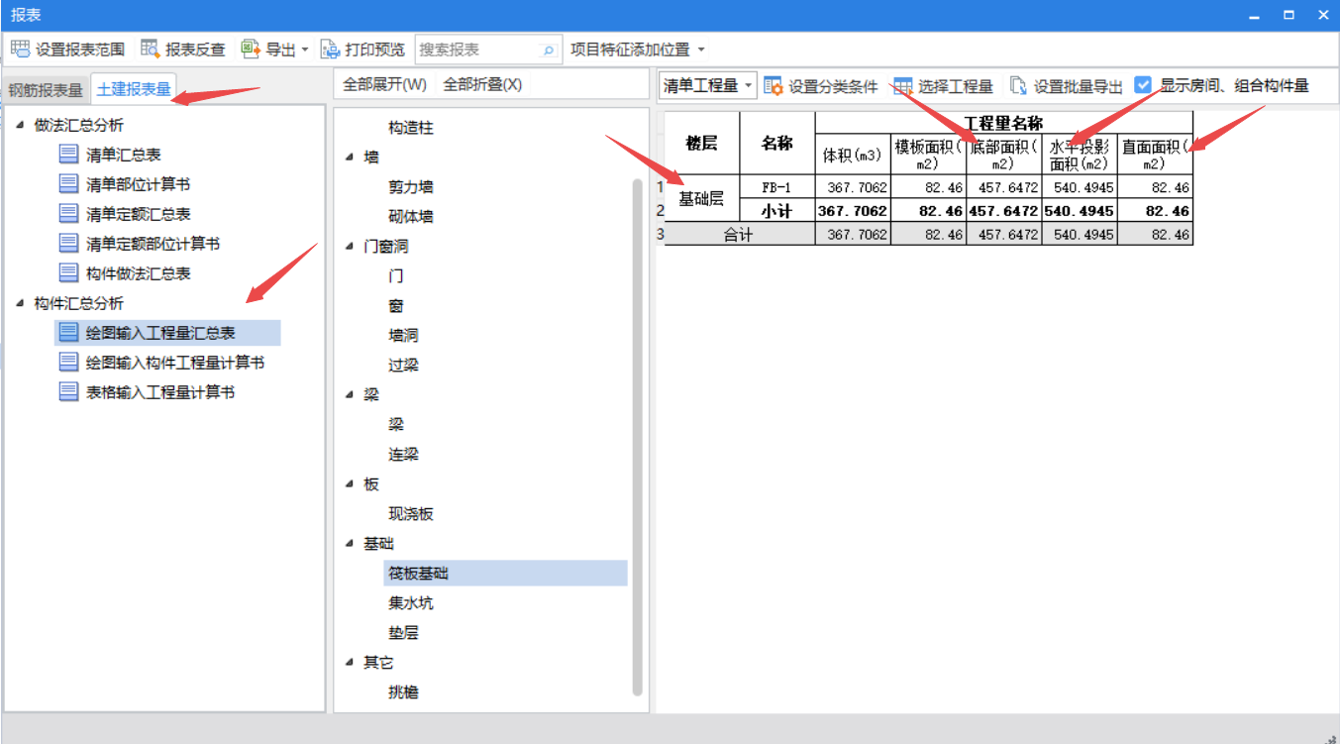Click the report icon beside 构件做法汇总表
The width and height of the screenshot is (1340, 744).
coord(68,272)
